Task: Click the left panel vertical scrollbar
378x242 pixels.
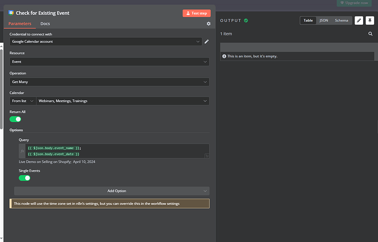Action: 2,89
